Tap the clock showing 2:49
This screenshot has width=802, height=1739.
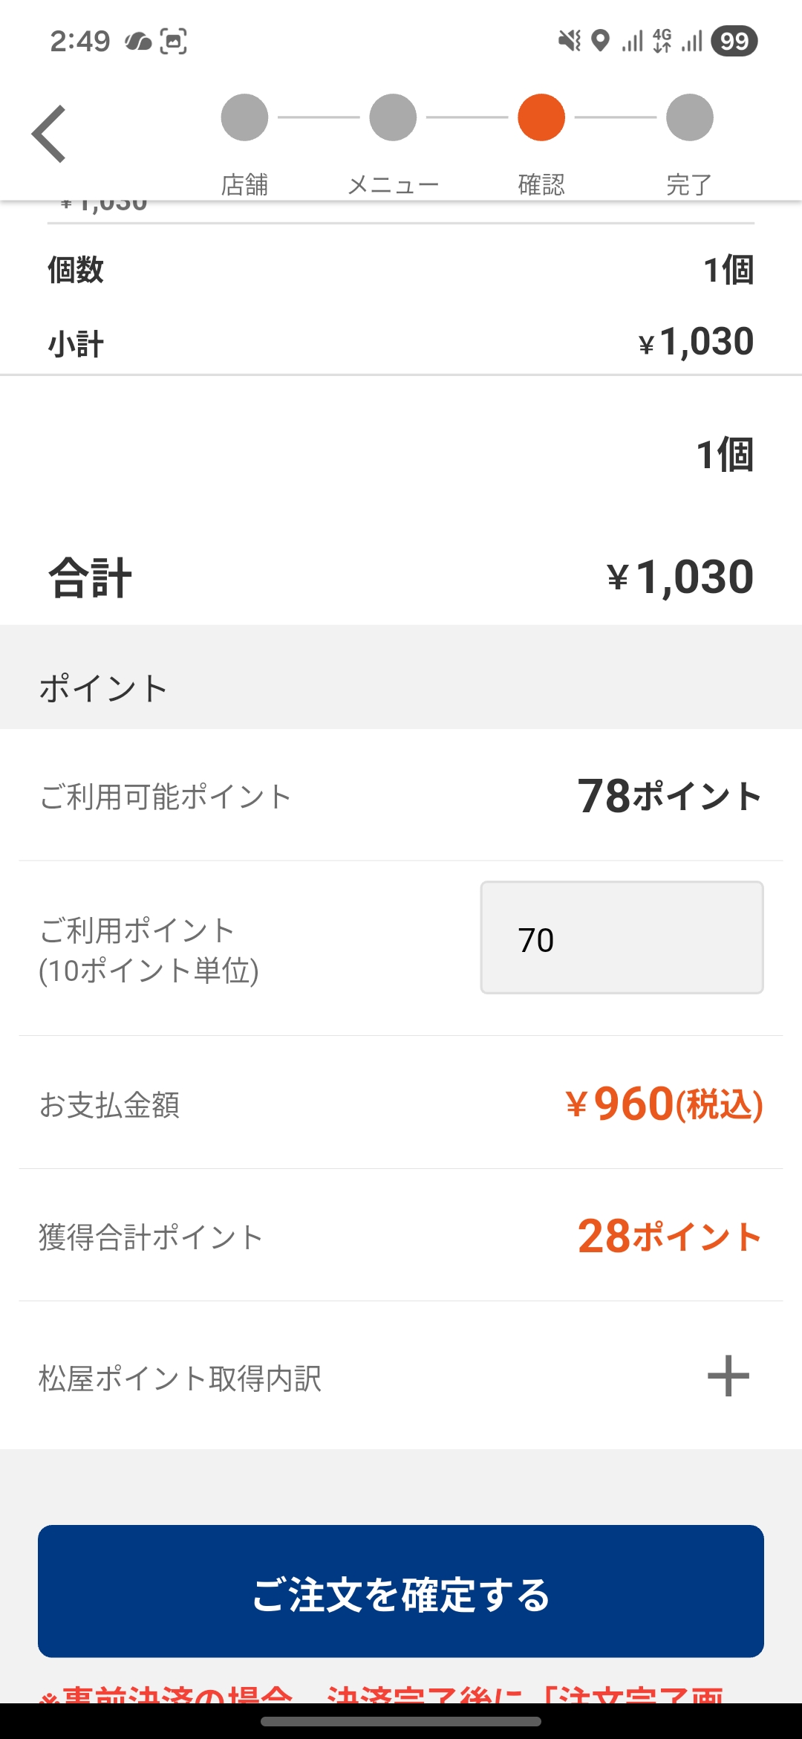pos(79,42)
